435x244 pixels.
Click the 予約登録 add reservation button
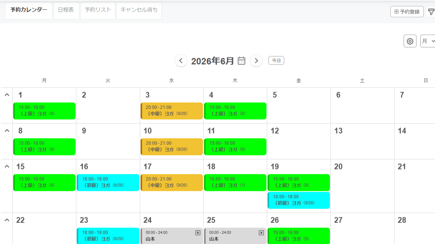coord(407,12)
